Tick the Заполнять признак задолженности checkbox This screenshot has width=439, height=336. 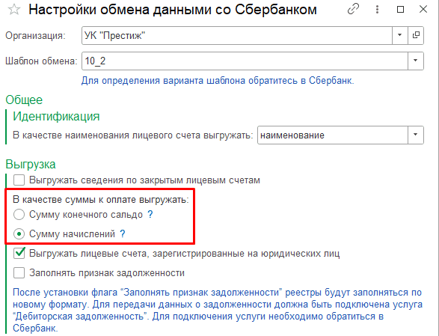[x=19, y=272]
